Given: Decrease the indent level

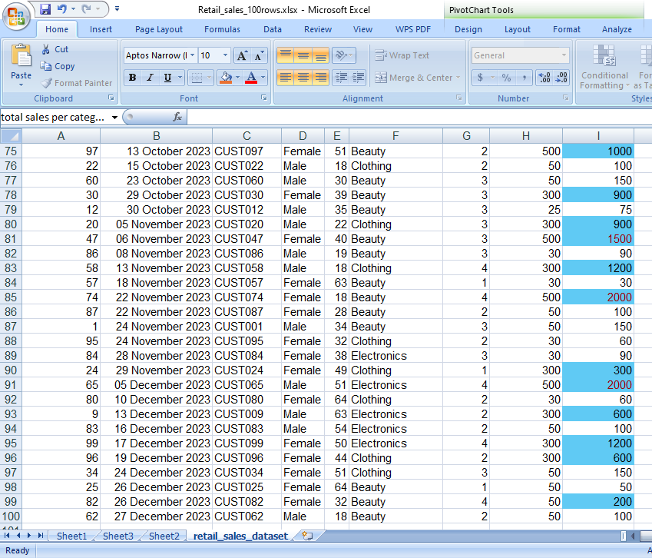Looking at the screenshot, I should (x=342, y=78).
